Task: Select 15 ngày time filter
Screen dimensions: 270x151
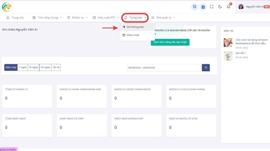Action: [33, 67]
